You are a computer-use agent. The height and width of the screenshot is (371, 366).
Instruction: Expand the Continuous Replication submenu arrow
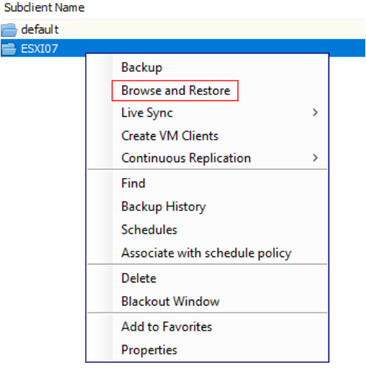pos(316,158)
